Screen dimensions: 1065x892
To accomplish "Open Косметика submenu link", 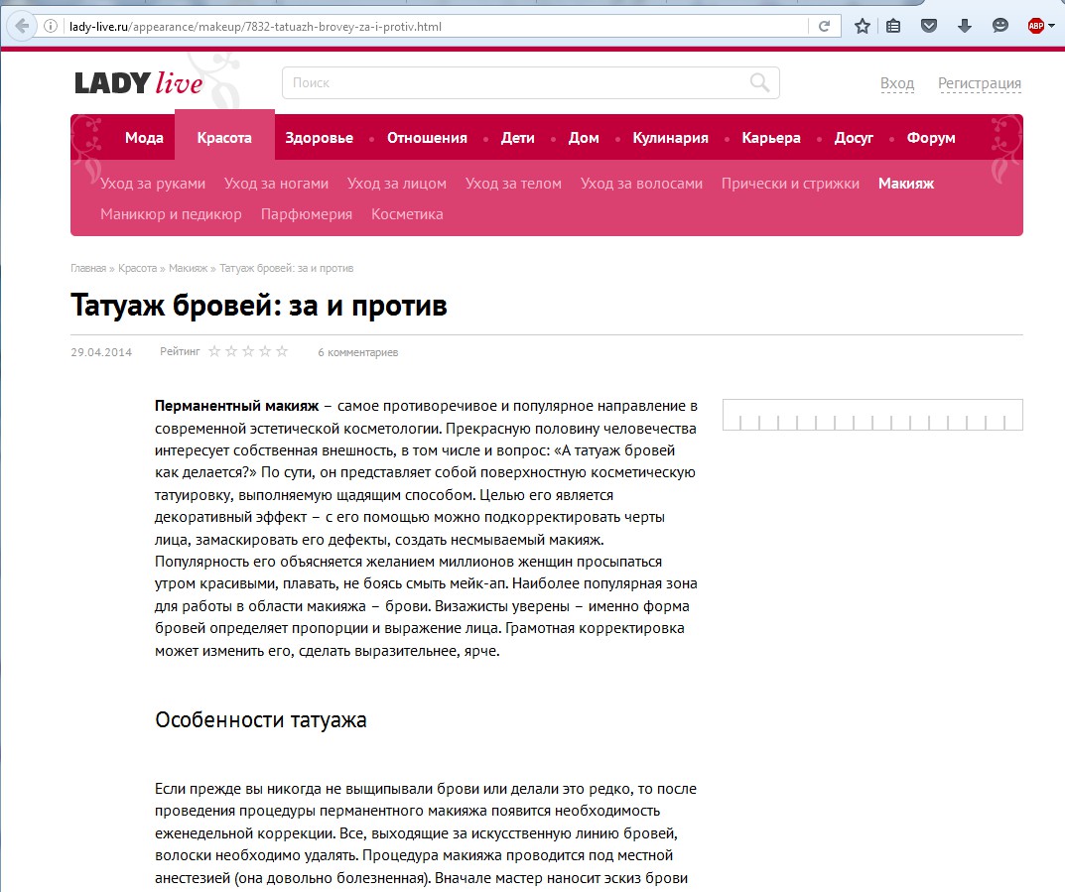I will click(x=407, y=214).
